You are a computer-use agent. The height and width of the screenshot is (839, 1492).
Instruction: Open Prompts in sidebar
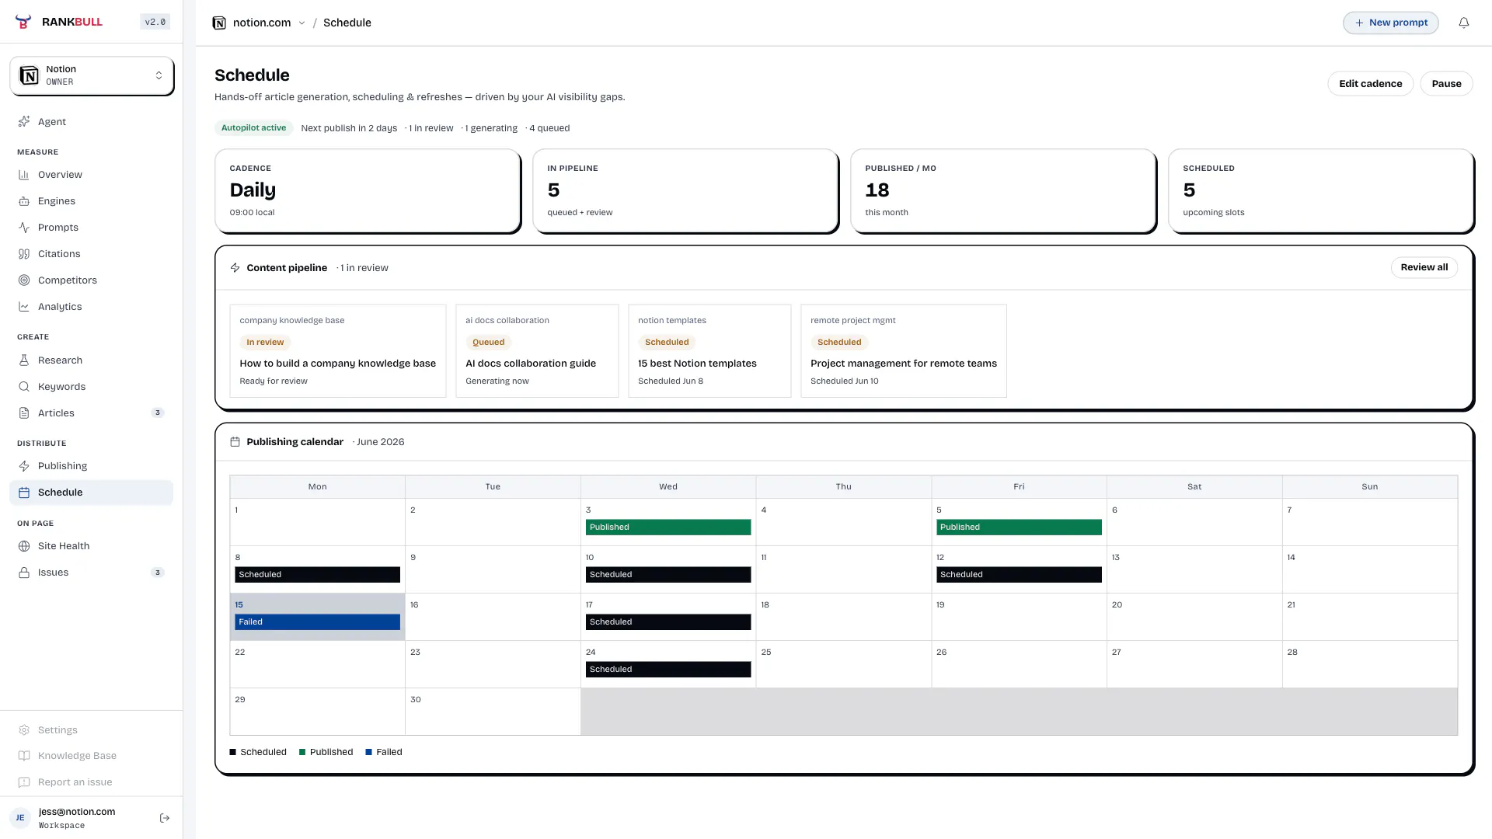tap(91, 228)
